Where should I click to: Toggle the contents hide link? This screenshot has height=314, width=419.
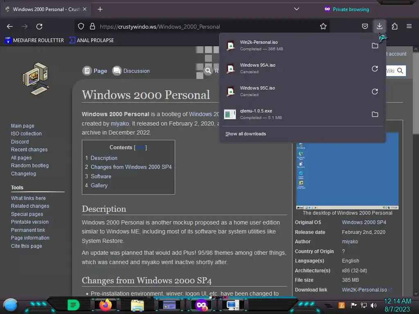tap(140, 147)
